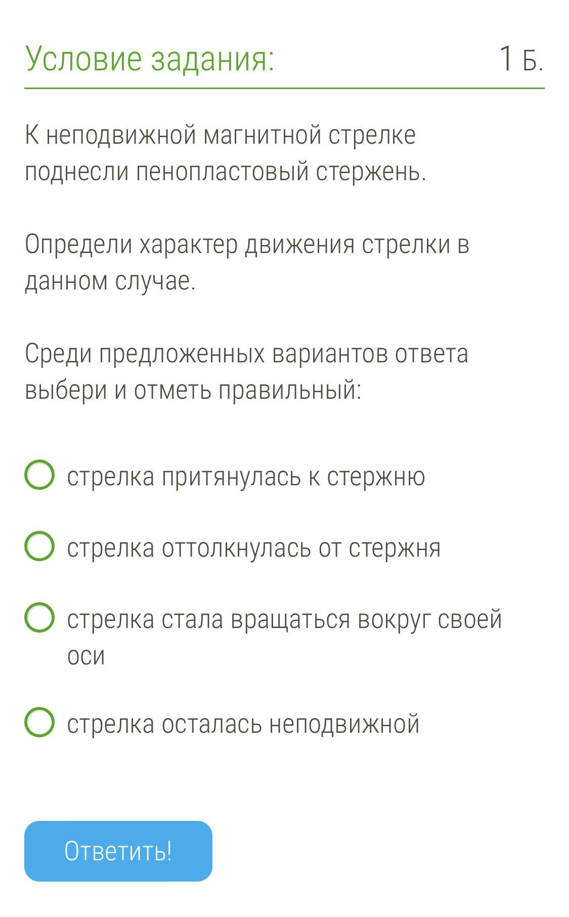Click the line "Определи характер движения стрелки в"
This screenshot has width=569, height=917.
pyautogui.click(x=247, y=245)
